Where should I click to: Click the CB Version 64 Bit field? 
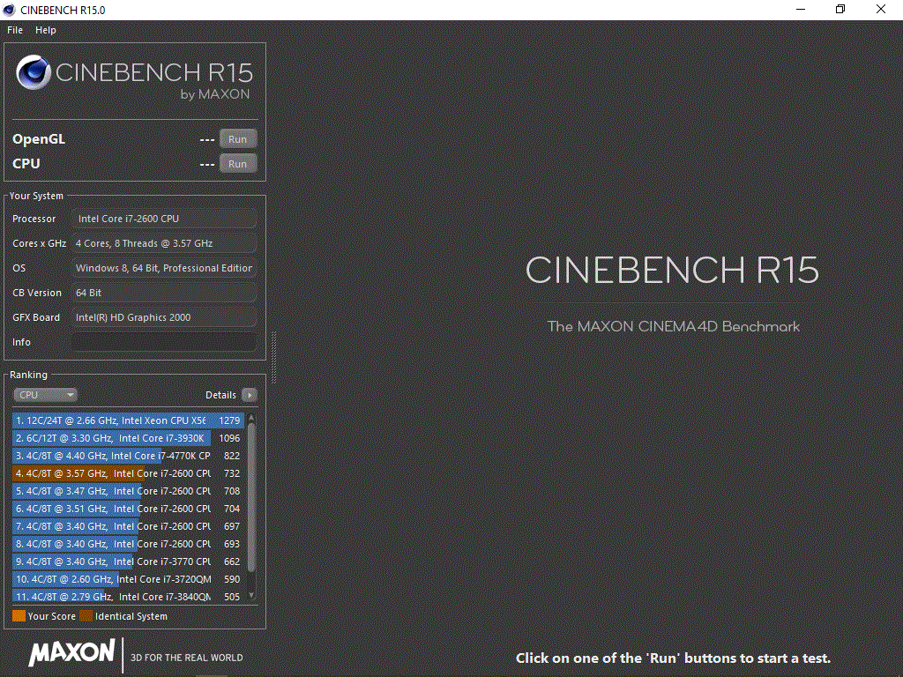tap(163, 293)
